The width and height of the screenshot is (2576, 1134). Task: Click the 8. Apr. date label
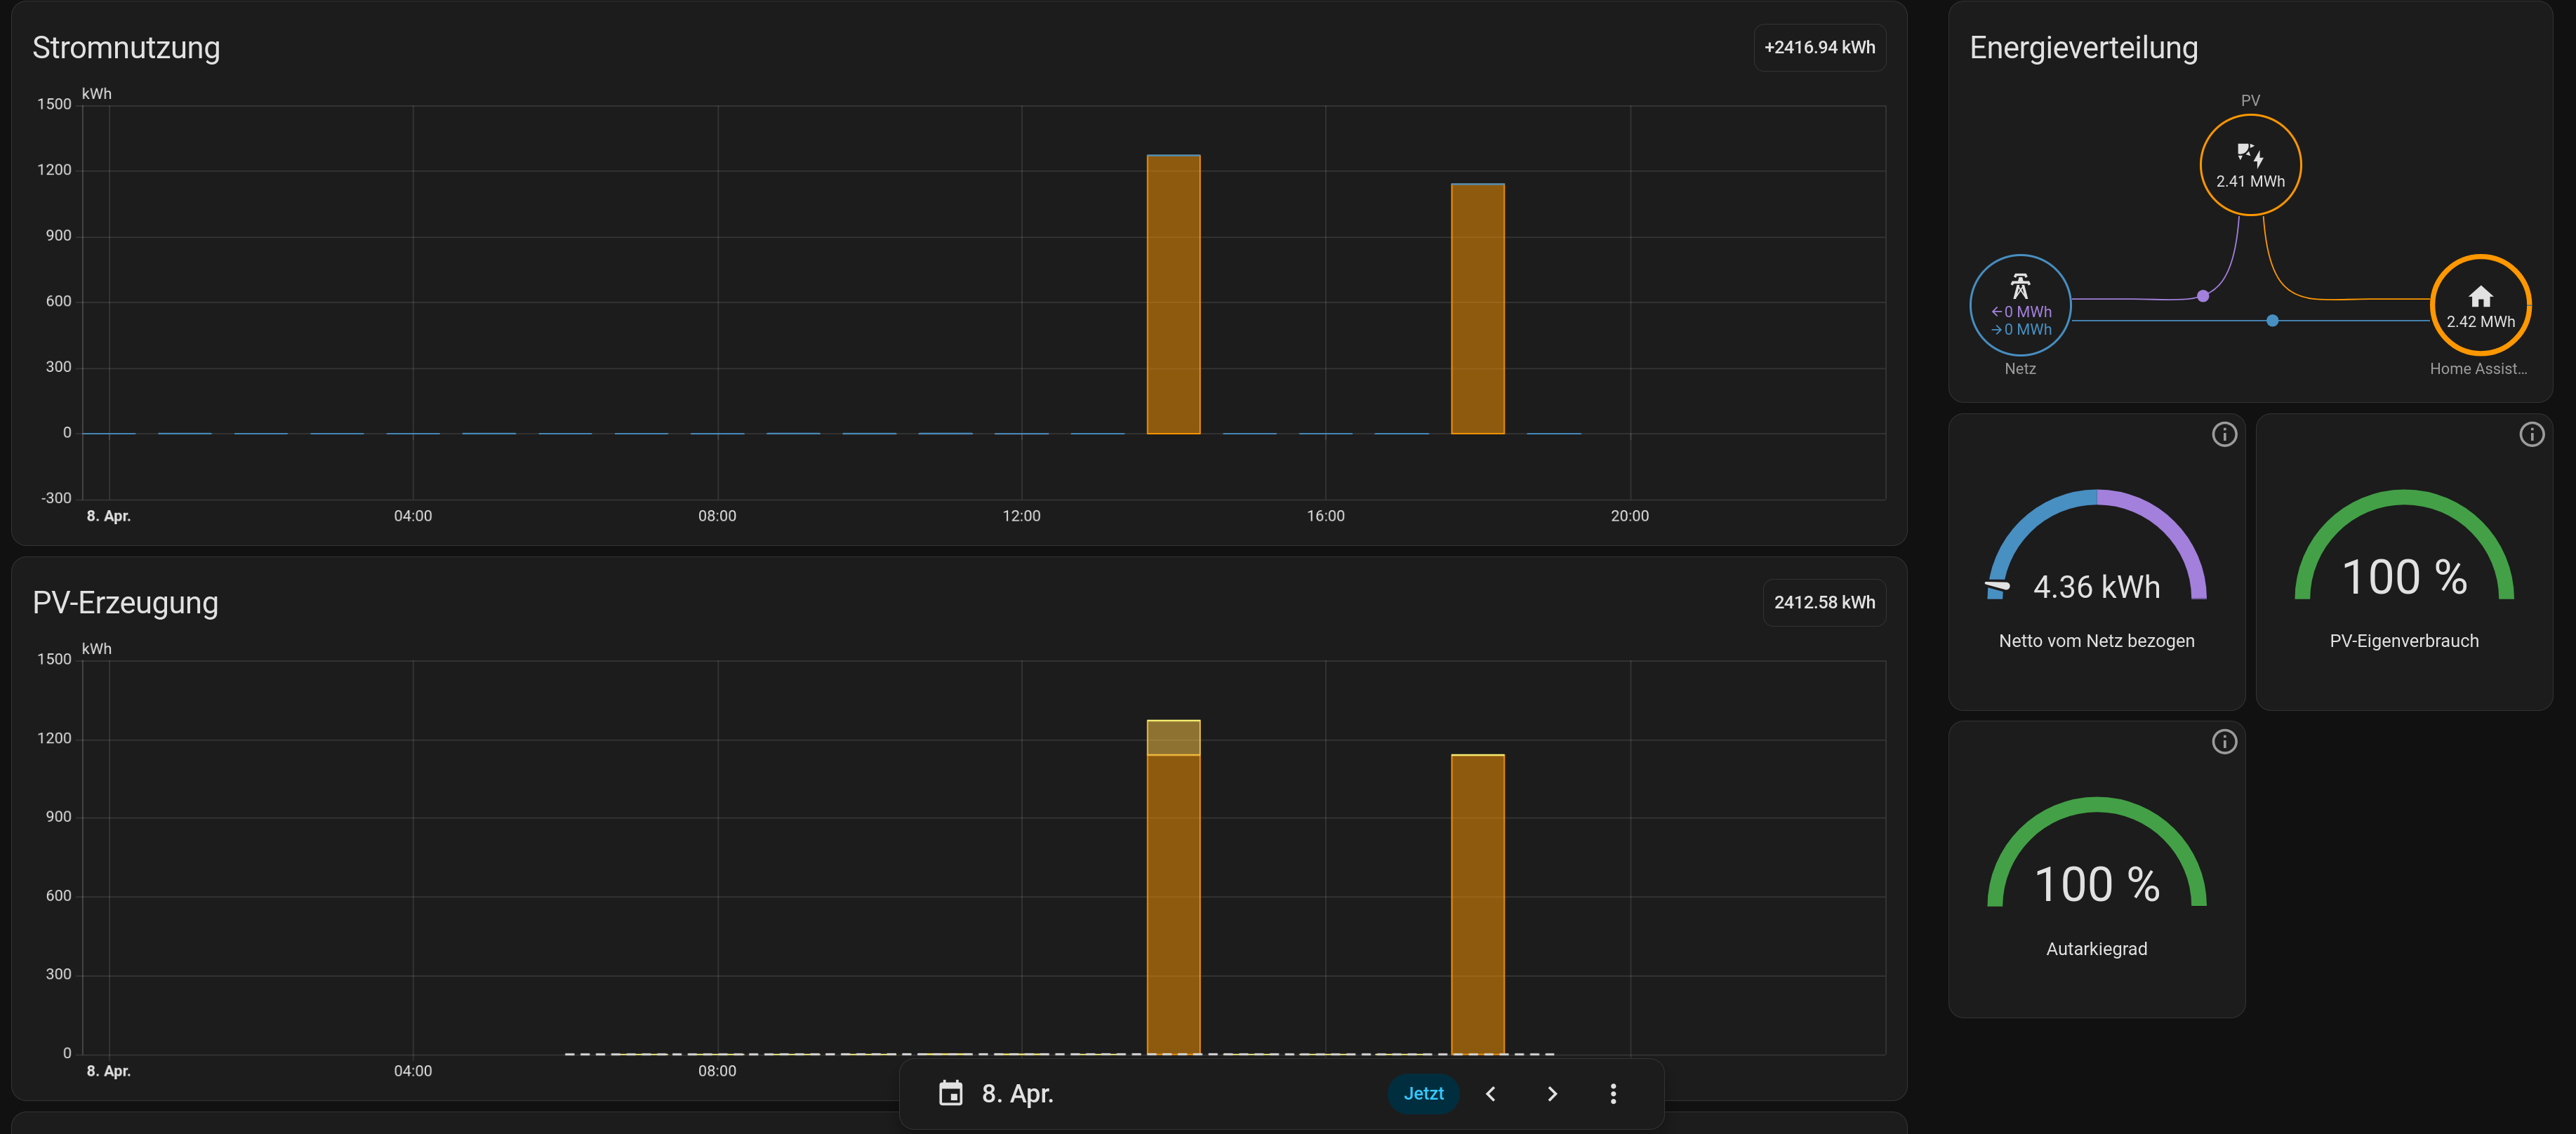pos(1017,1093)
